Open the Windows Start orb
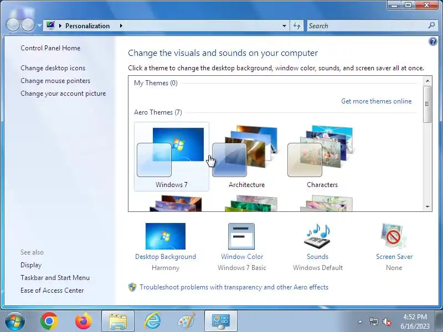The height and width of the screenshot is (332, 443). coord(15,321)
